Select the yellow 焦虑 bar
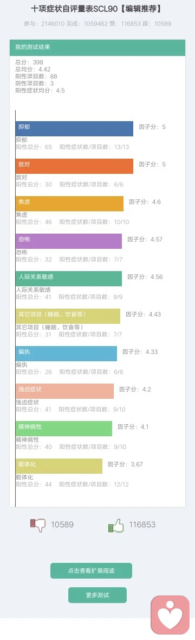Image resolution: width=195 pixels, height=640 pixels. pos(70,204)
